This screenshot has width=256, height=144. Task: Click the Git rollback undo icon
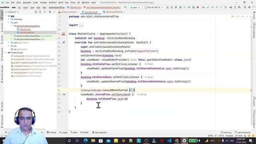[226, 7]
